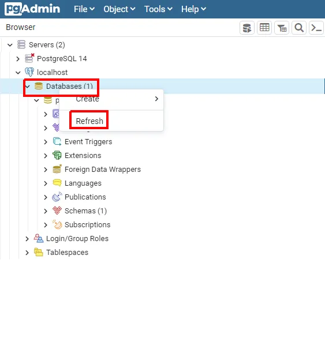325x357 pixels.
Task: Open the Query Tool toolbar icon
Action: pyautogui.click(x=247, y=28)
